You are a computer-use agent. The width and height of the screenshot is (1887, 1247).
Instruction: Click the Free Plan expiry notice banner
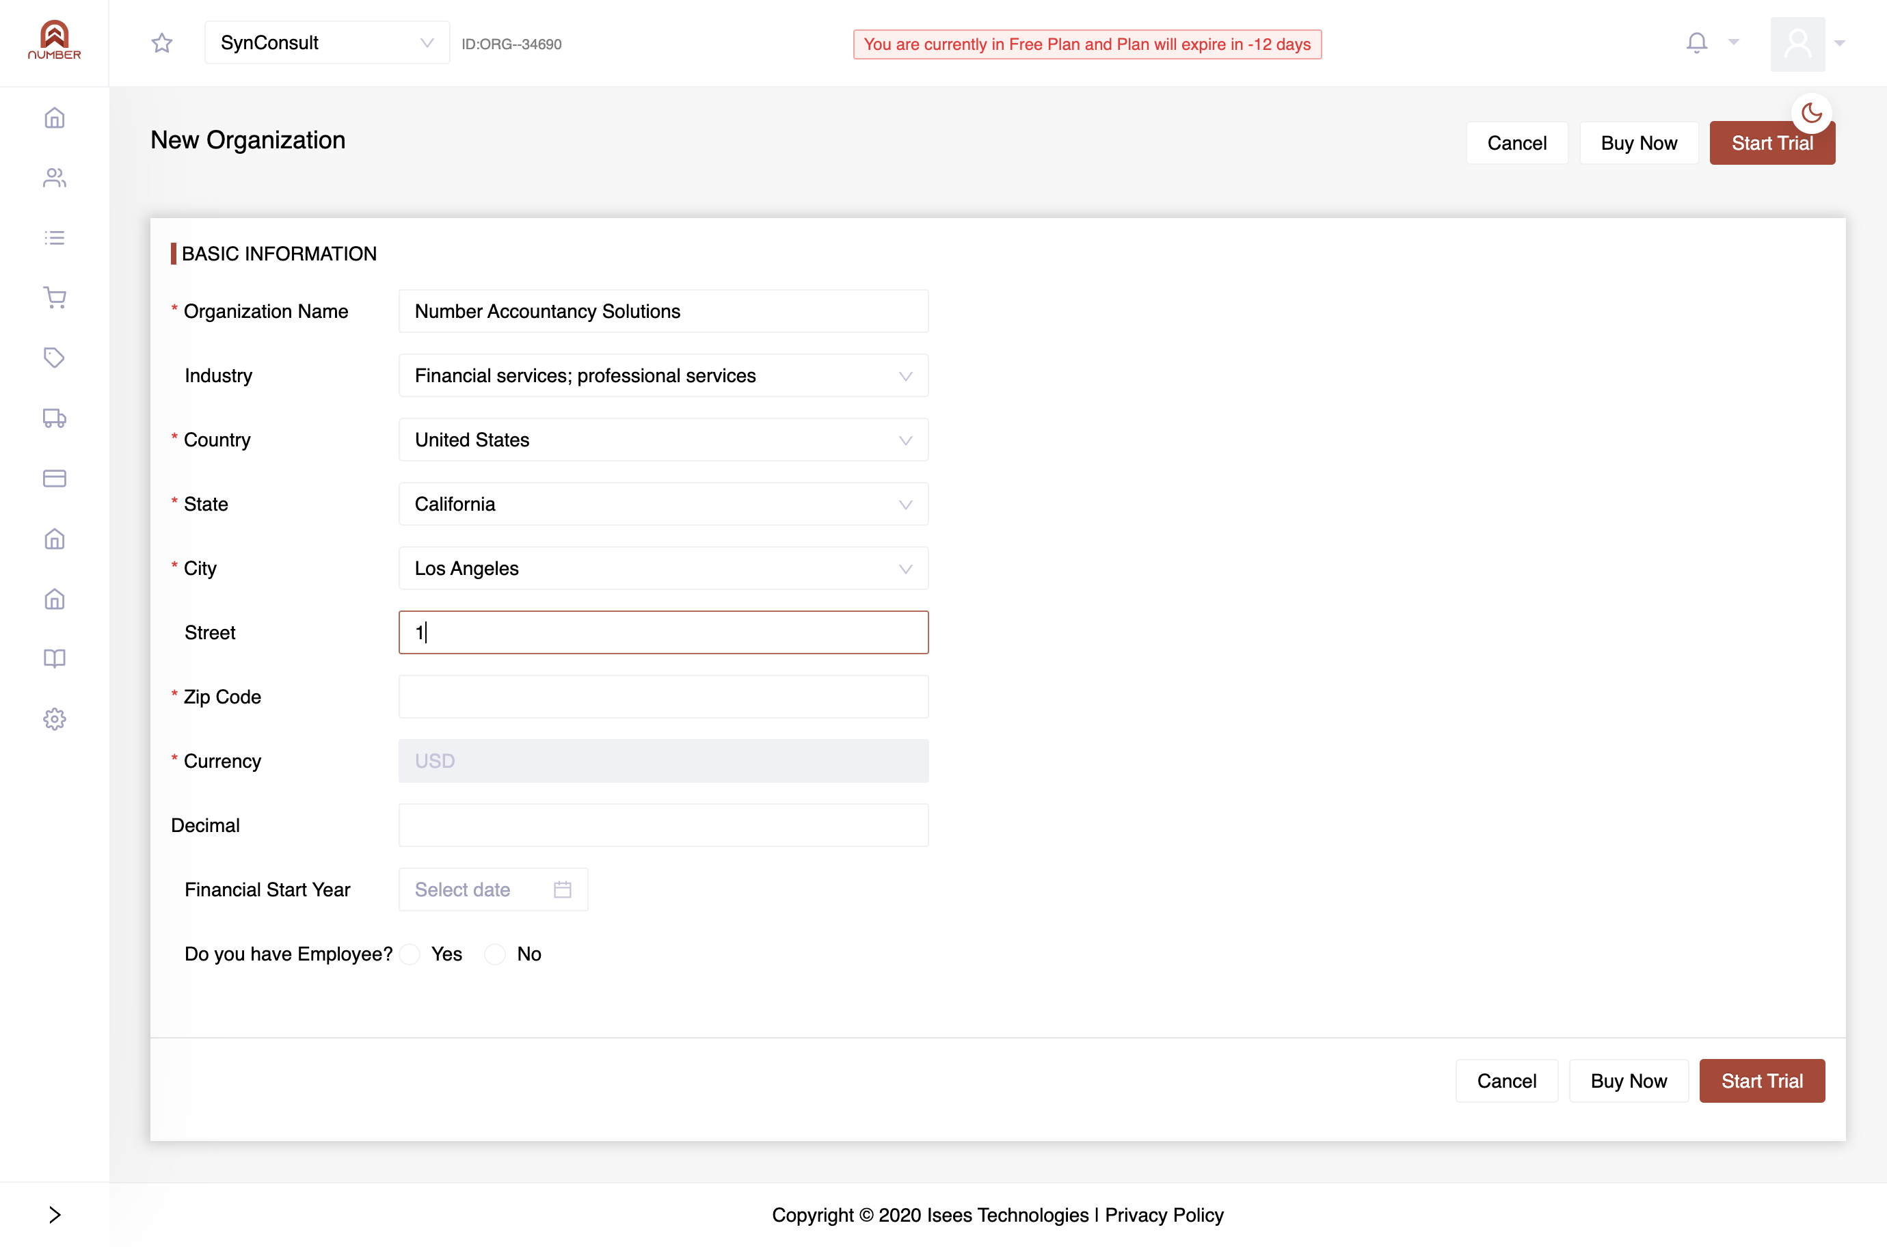point(1087,44)
